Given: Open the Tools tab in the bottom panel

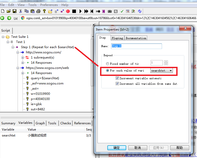Looking at the screenshot, I should tap(52, 123).
